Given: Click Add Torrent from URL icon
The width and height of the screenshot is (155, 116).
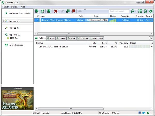Looking at the screenshot, I should 42,11.
